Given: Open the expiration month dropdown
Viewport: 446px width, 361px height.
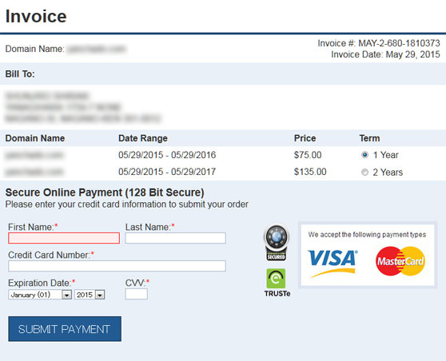Looking at the screenshot, I should tap(40, 295).
